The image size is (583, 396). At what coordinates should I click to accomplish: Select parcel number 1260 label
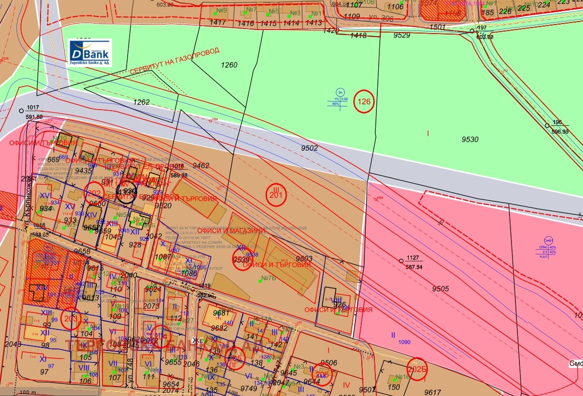coord(229,65)
